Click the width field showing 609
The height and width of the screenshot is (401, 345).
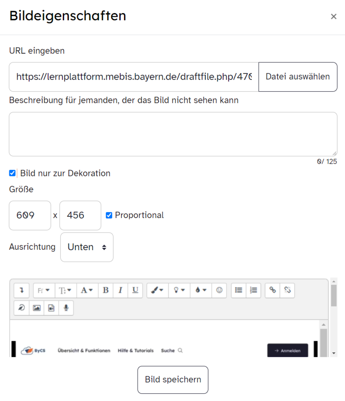click(x=30, y=215)
